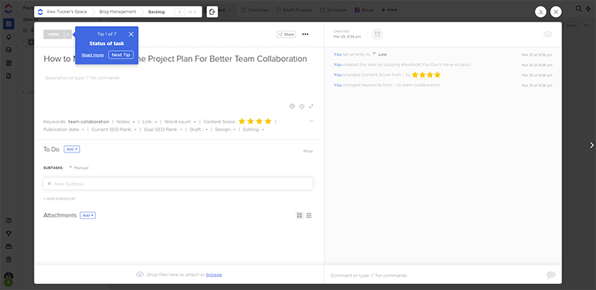Click the move task icon beside breadcrumb
This screenshot has height=290, width=596.
pyautogui.click(x=212, y=12)
